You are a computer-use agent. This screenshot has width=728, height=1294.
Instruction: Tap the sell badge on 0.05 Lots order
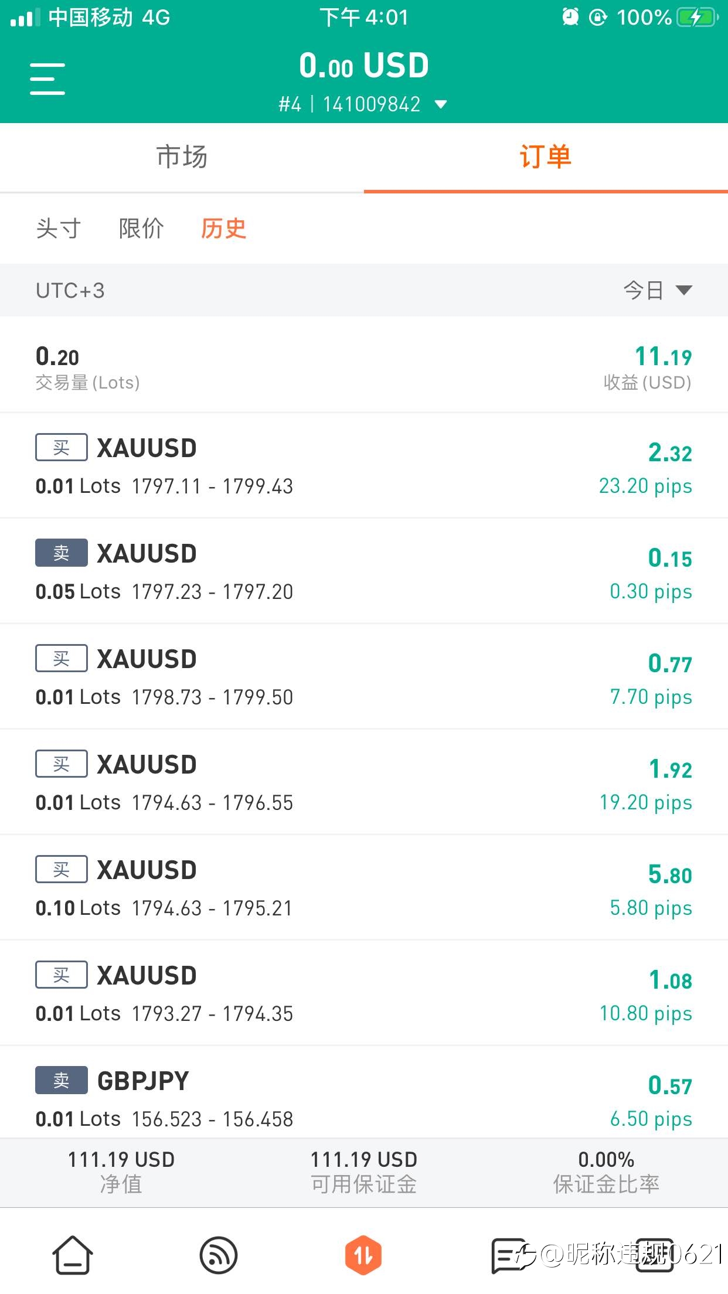(62, 553)
